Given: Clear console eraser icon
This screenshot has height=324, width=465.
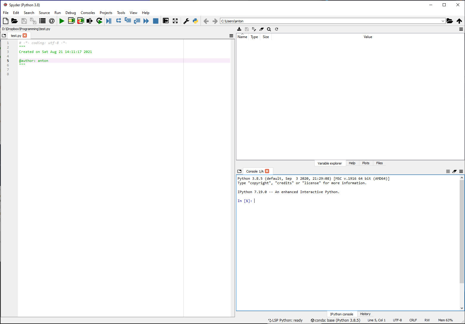Looking at the screenshot, I should tap(454, 171).
